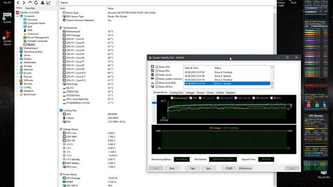Toggle the Stress GPU(s) checkbox
This screenshot has height=187, width=333.
tap(157, 87)
